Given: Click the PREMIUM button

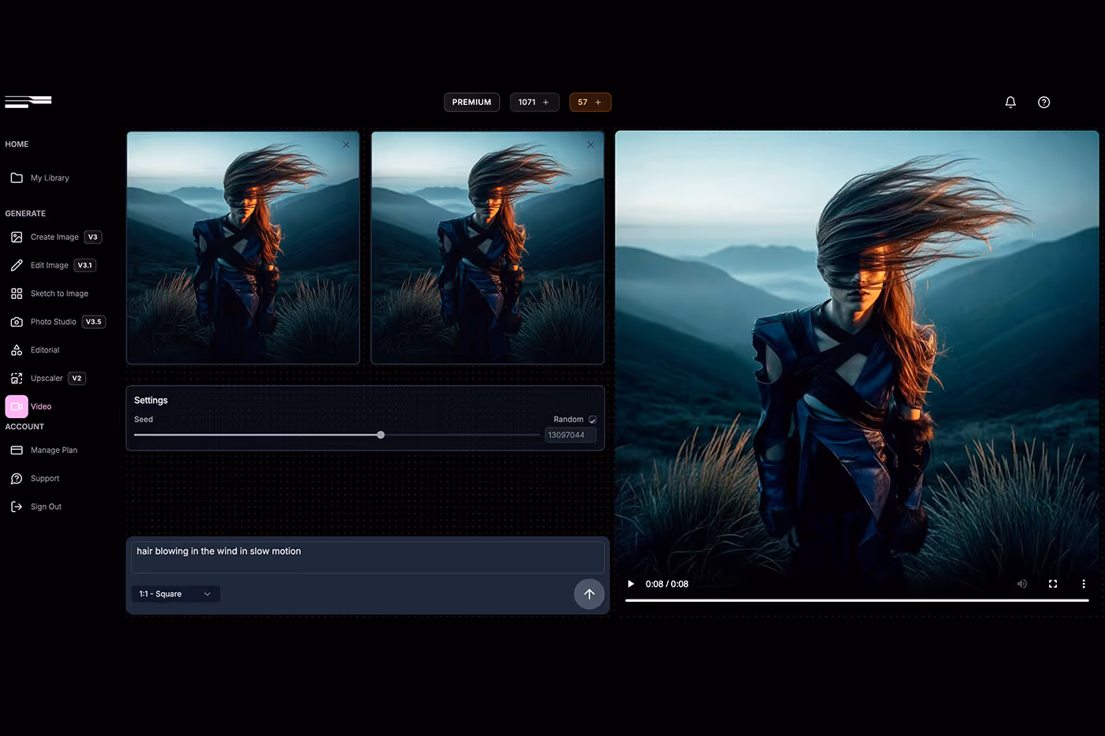Looking at the screenshot, I should point(471,102).
